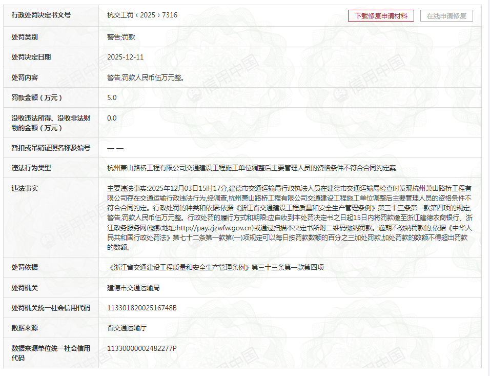The height and width of the screenshot is (376, 490).
Task: Click the credit code 11330000002482277P
Action: click(141, 348)
